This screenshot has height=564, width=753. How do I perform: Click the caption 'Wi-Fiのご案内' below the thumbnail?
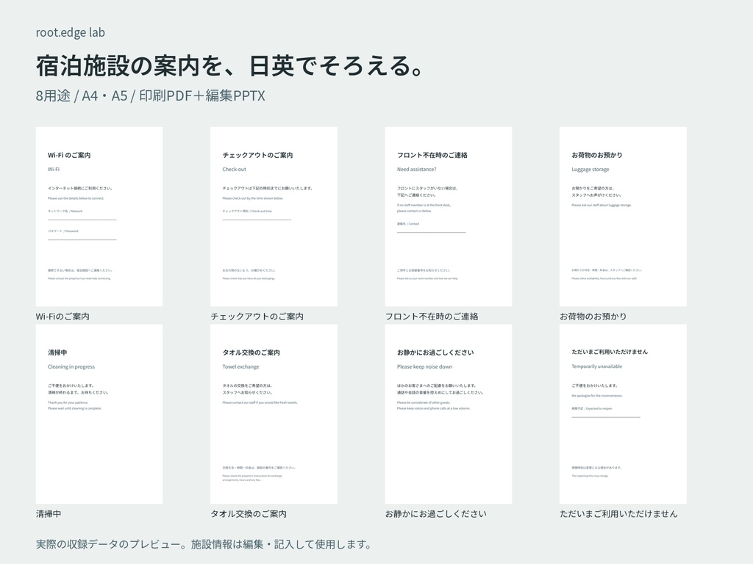point(63,317)
